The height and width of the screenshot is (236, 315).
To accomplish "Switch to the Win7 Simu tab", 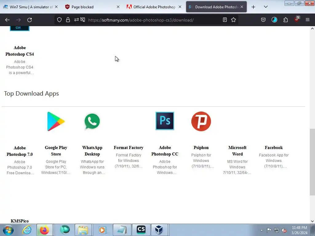I will tap(31, 7).
